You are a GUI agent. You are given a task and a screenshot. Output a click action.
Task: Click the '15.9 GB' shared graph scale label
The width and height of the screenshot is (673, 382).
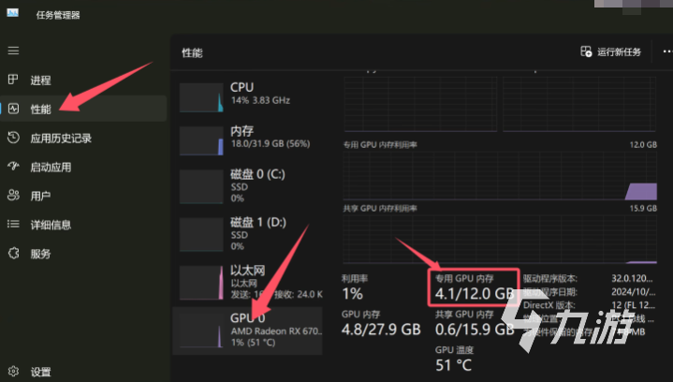coord(643,208)
